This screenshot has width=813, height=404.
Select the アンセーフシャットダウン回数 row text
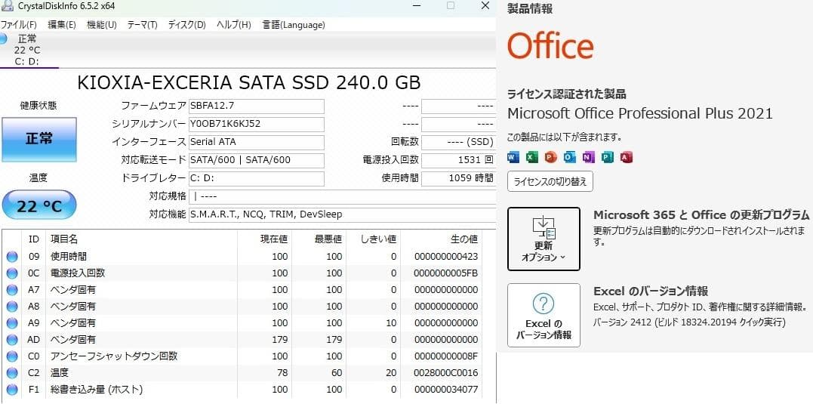coord(114,356)
